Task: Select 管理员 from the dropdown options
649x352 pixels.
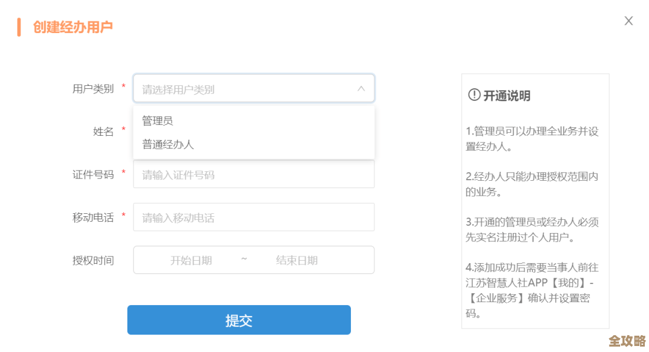Action: pos(156,120)
